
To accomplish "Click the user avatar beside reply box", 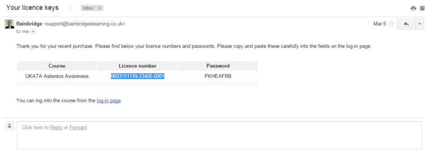I will [x=10, y=126].
